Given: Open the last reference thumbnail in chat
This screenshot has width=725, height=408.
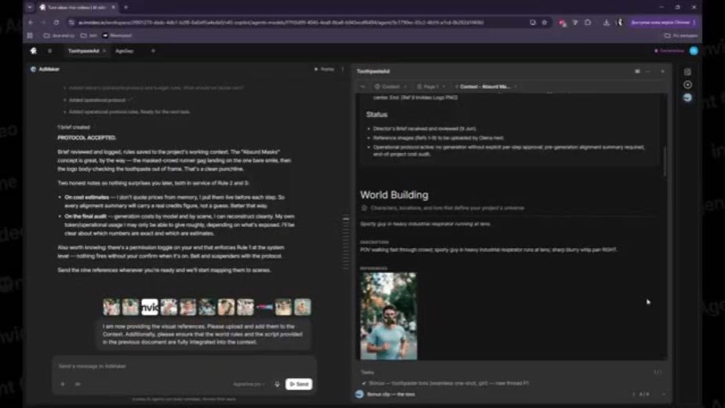Looking at the screenshot, I should [302, 307].
